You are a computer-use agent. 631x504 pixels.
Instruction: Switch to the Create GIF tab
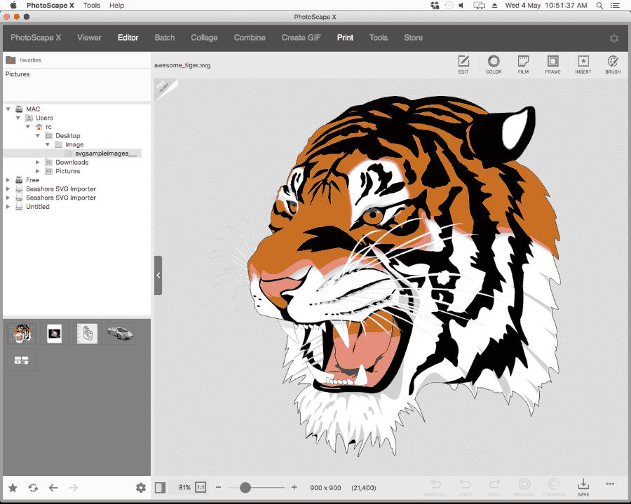click(301, 38)
